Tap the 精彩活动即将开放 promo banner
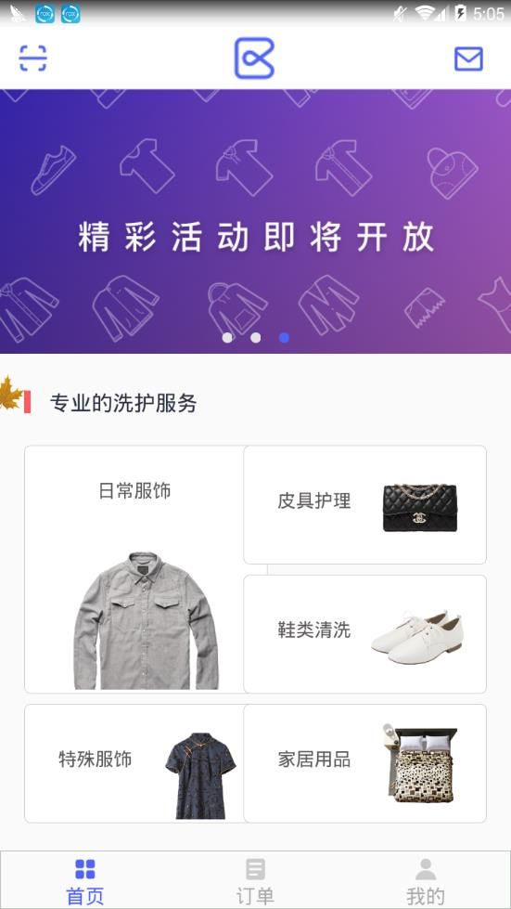The width and height of the screenshot is (511, 909). click(x=255, y=221)
